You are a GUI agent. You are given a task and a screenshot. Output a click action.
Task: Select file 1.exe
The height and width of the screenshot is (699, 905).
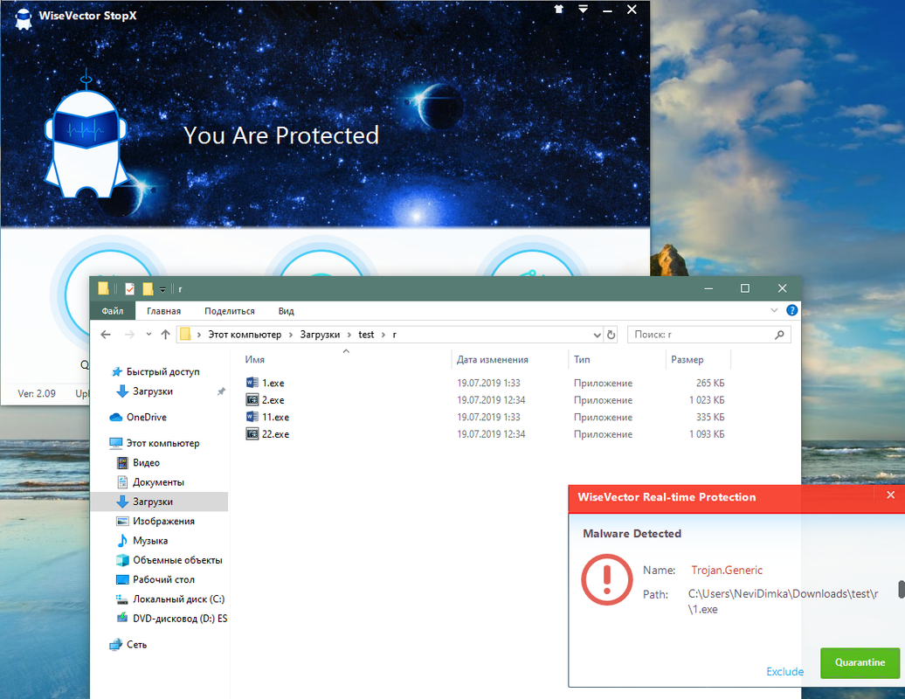(x=273, y=383)
